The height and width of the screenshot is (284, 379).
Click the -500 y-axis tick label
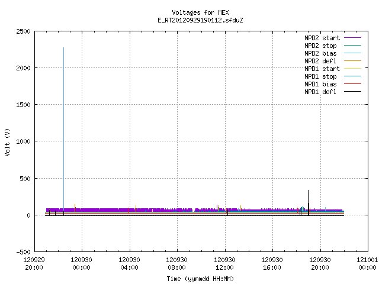coord(23,252)
